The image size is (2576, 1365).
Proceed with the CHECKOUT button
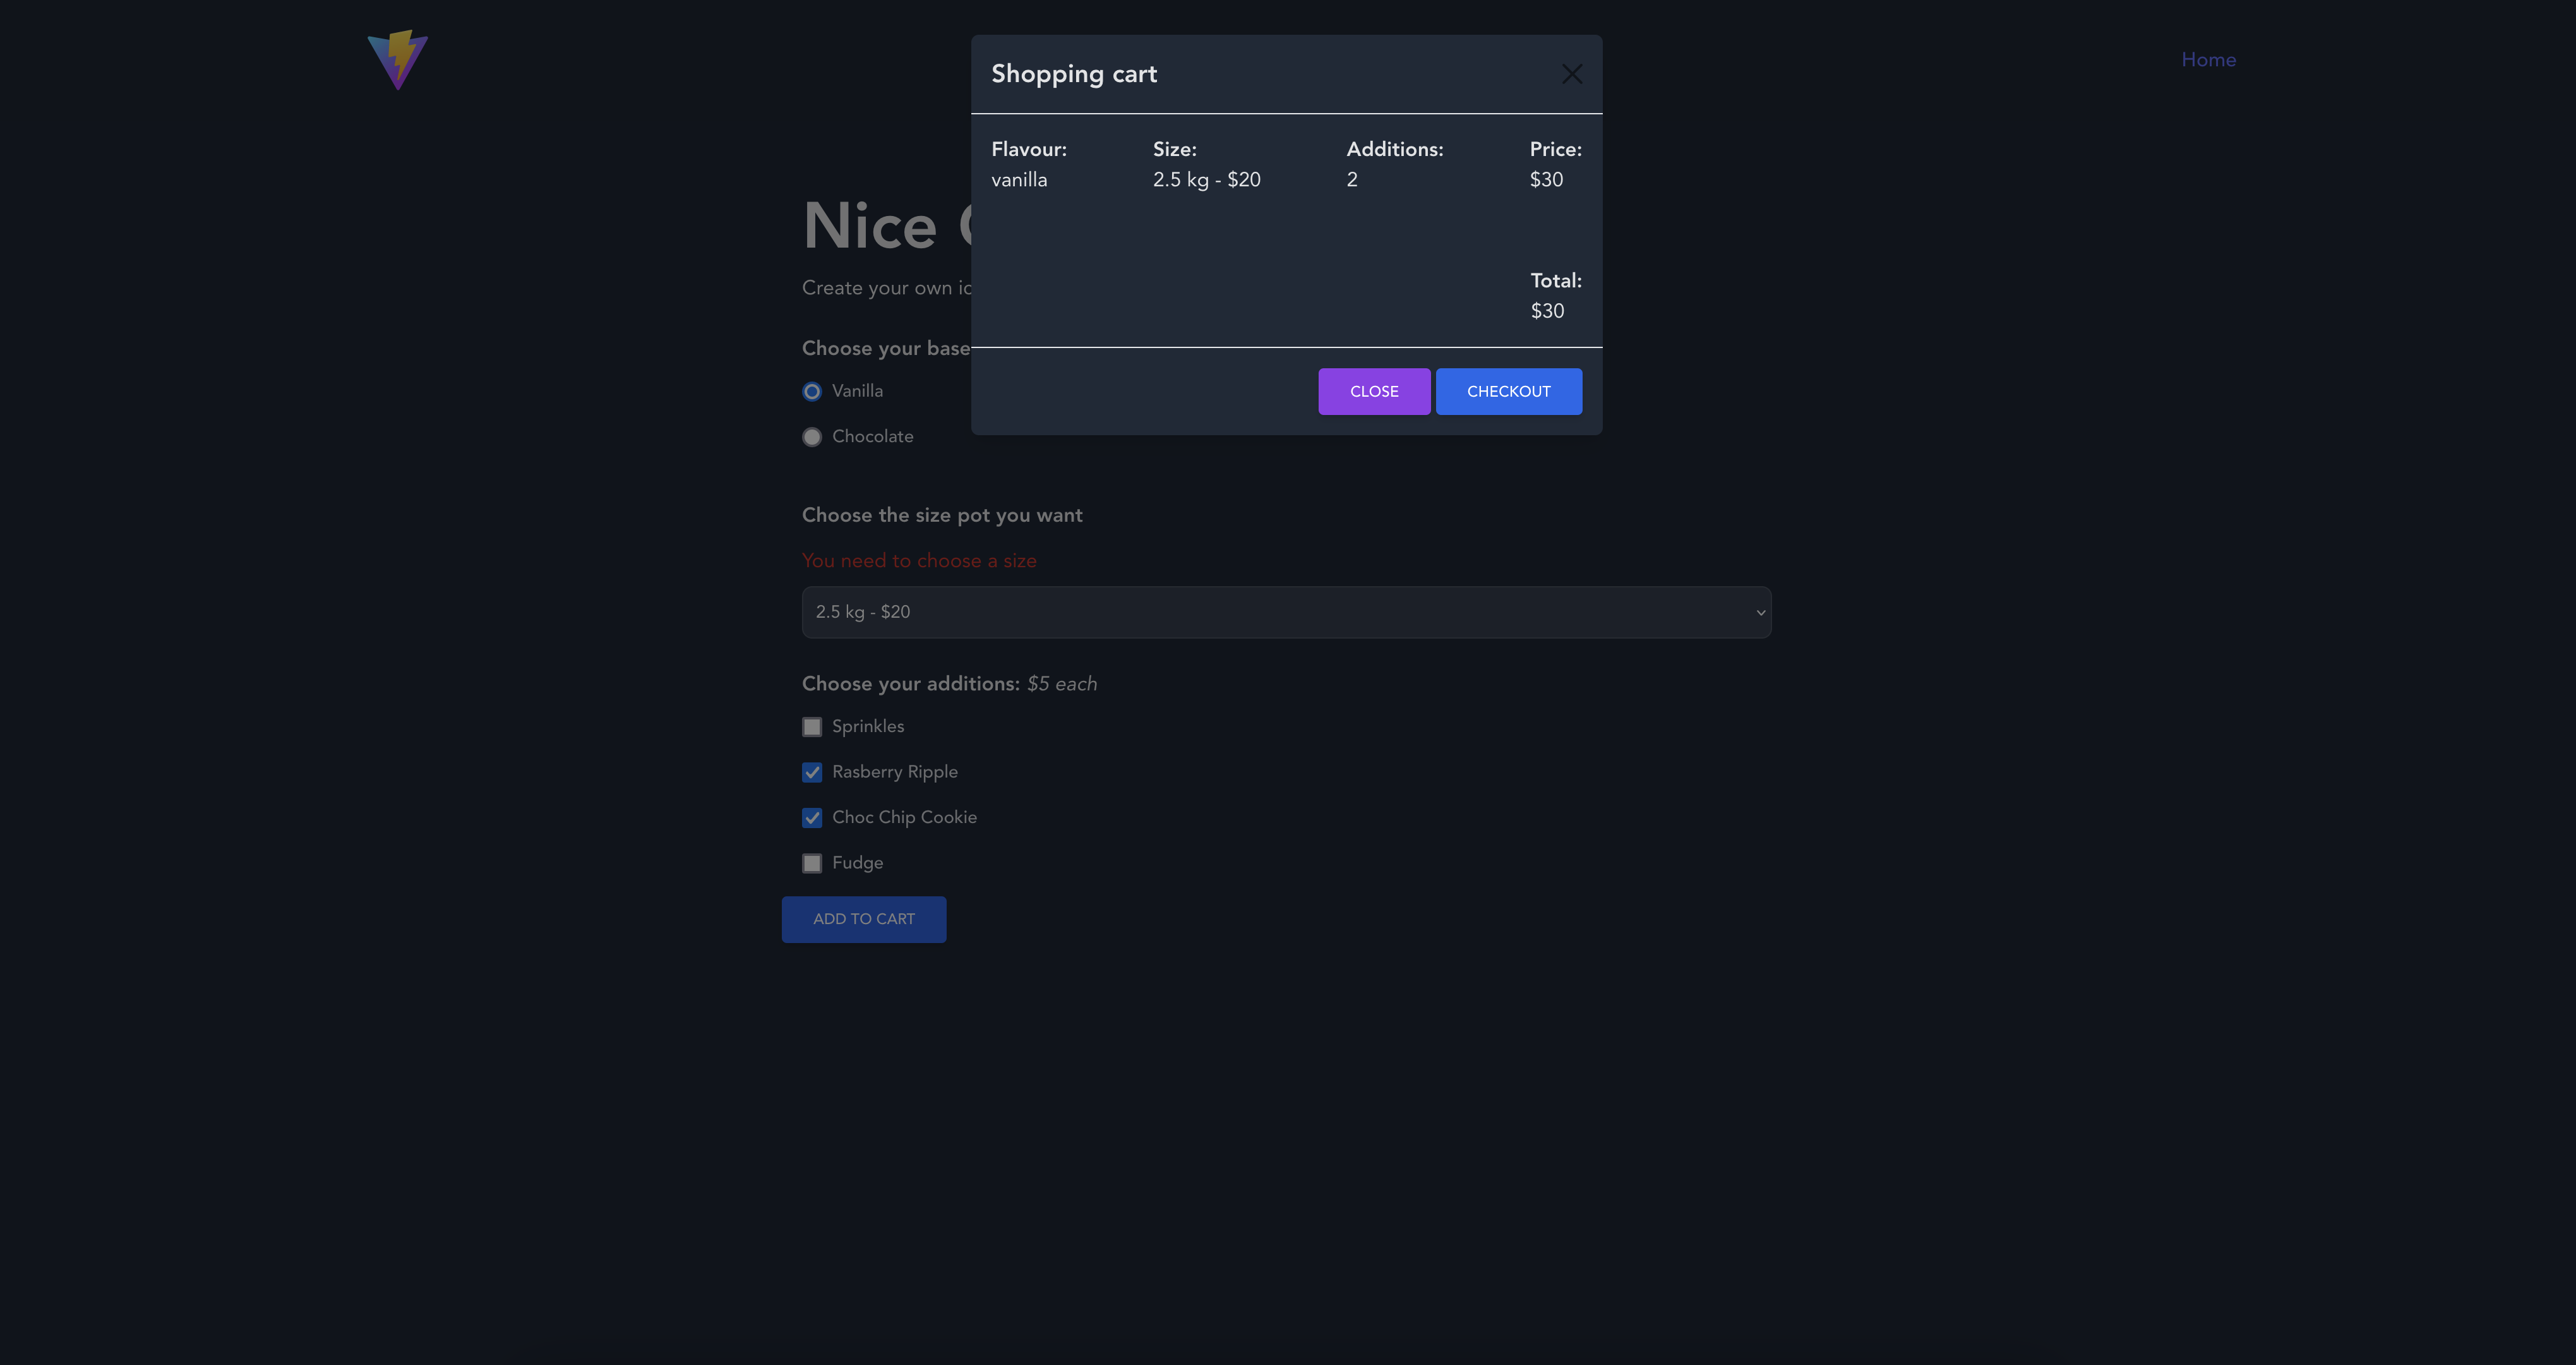click(x=1508, y=391)
